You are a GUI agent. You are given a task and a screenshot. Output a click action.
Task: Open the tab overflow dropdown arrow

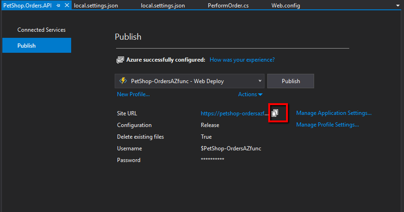click(x=398, y=6)
